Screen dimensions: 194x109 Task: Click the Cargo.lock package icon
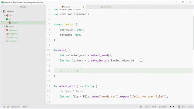[x=7, y=34]
